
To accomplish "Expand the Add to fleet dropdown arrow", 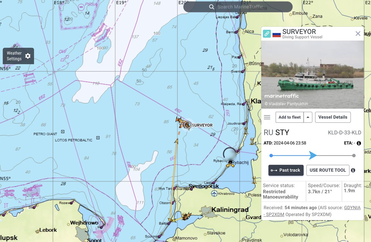I will point(308,117).
